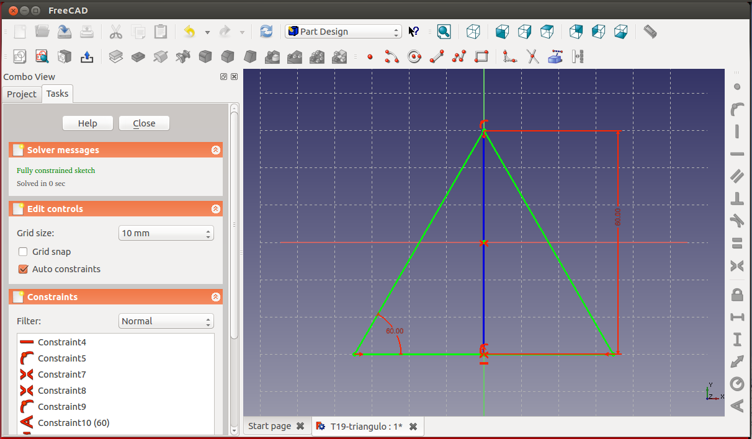752x439 pixels.
Task: Open the Start page tab
Action: [x=269, y=426]
